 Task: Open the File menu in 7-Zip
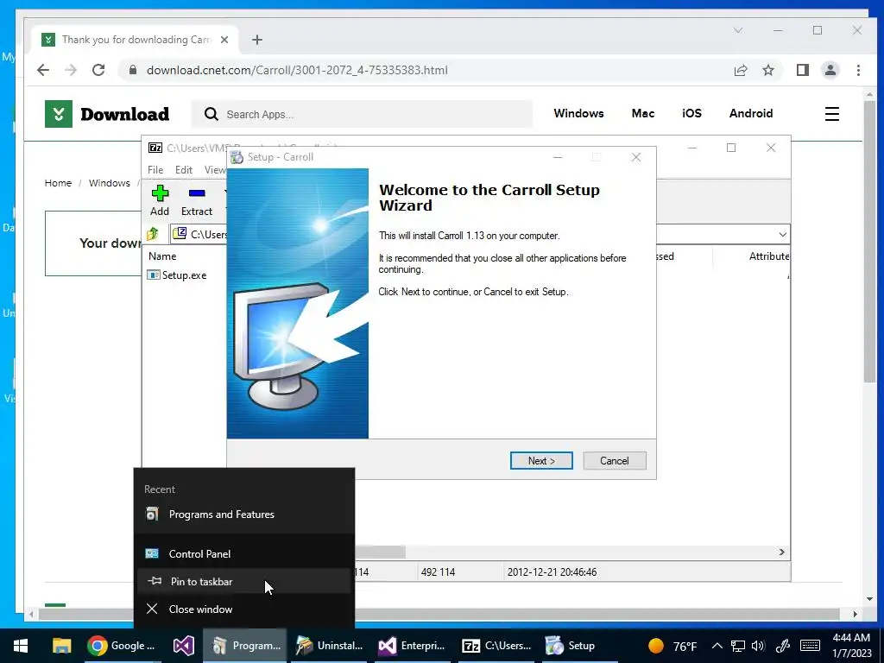(x=155, y=170)
